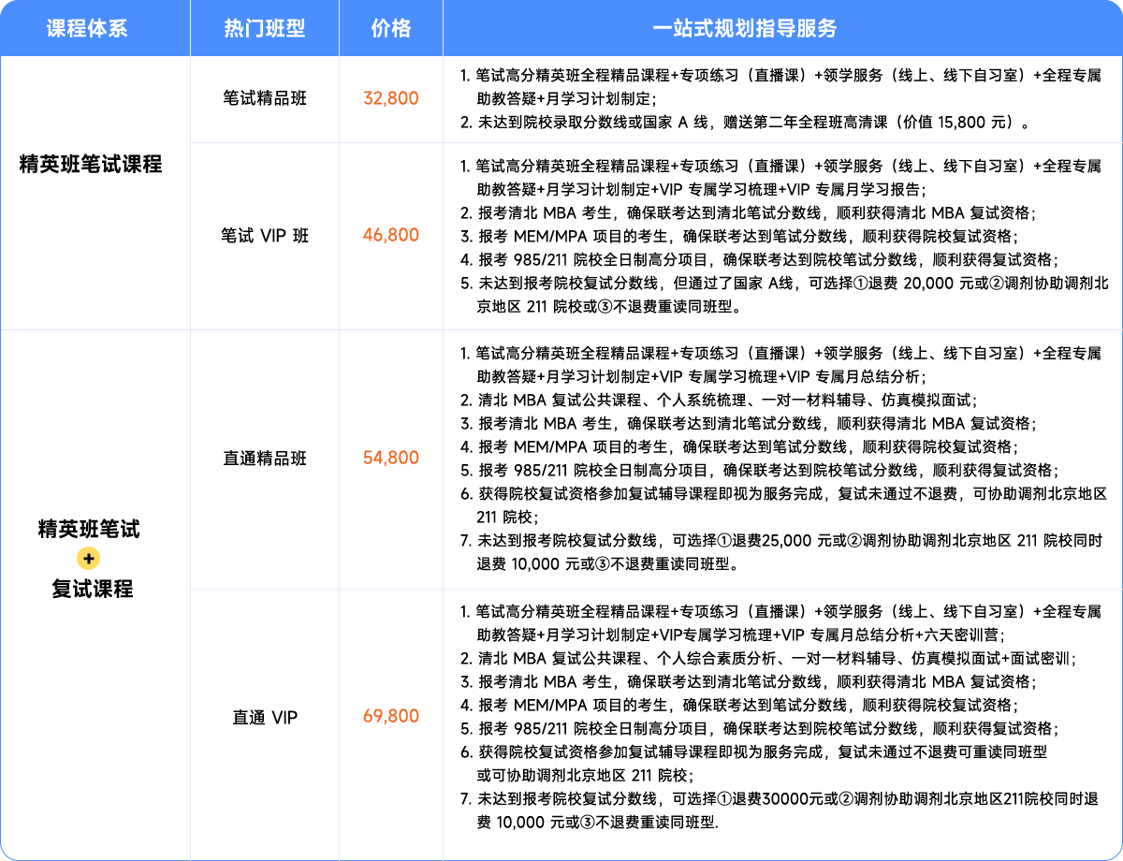Click the 69,800 price
1123x861 pixels.
(x=390, y=717)
